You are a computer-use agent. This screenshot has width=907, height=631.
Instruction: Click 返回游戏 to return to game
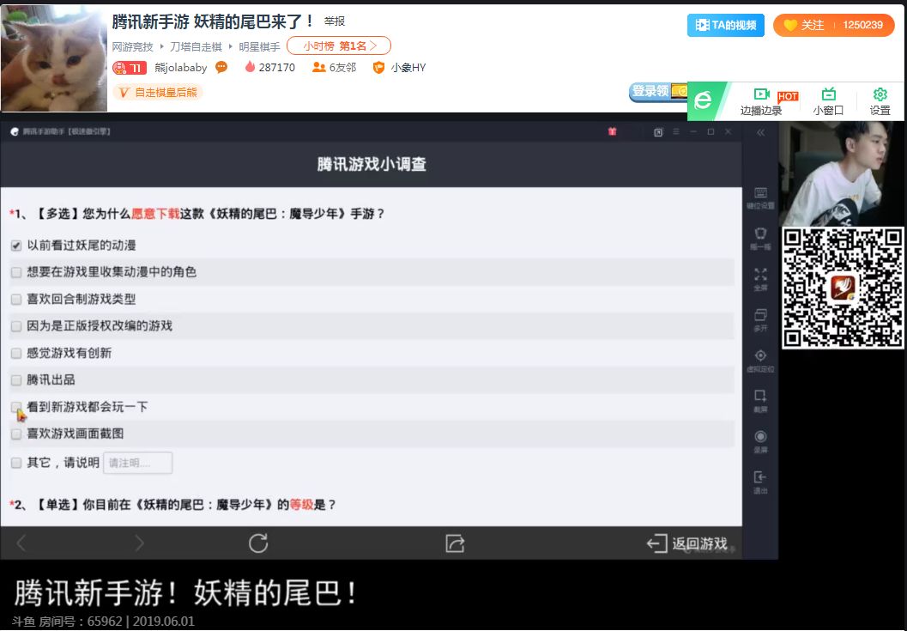point(686,543)
